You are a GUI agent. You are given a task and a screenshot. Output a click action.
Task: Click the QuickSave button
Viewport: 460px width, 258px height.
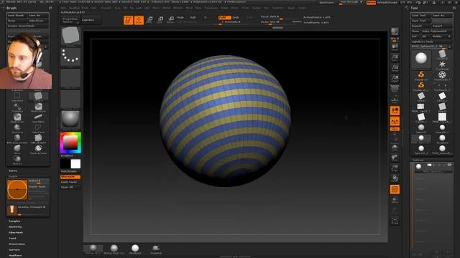click(x=326, y=3)
